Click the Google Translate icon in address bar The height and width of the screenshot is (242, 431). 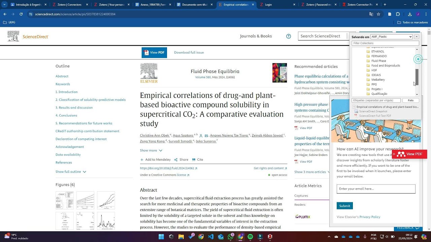[371, 14]
